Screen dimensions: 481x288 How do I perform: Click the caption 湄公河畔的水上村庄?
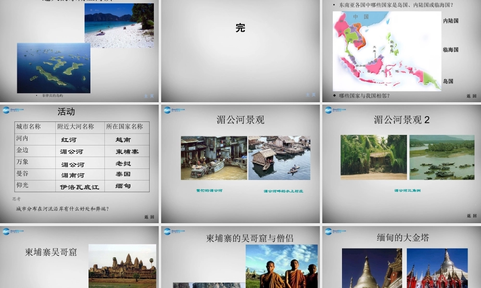point(283,191)
